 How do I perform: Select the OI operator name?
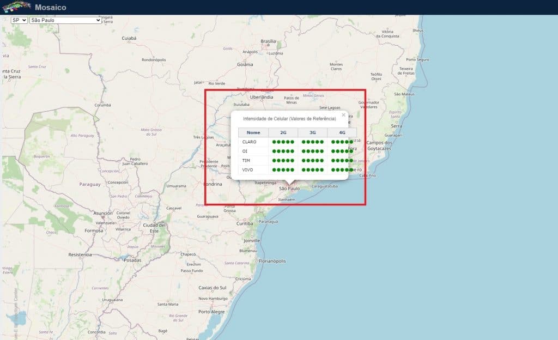coord(245,151)
